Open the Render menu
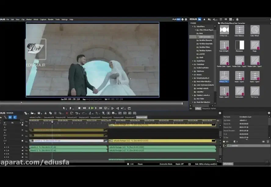 pos(51,19)
